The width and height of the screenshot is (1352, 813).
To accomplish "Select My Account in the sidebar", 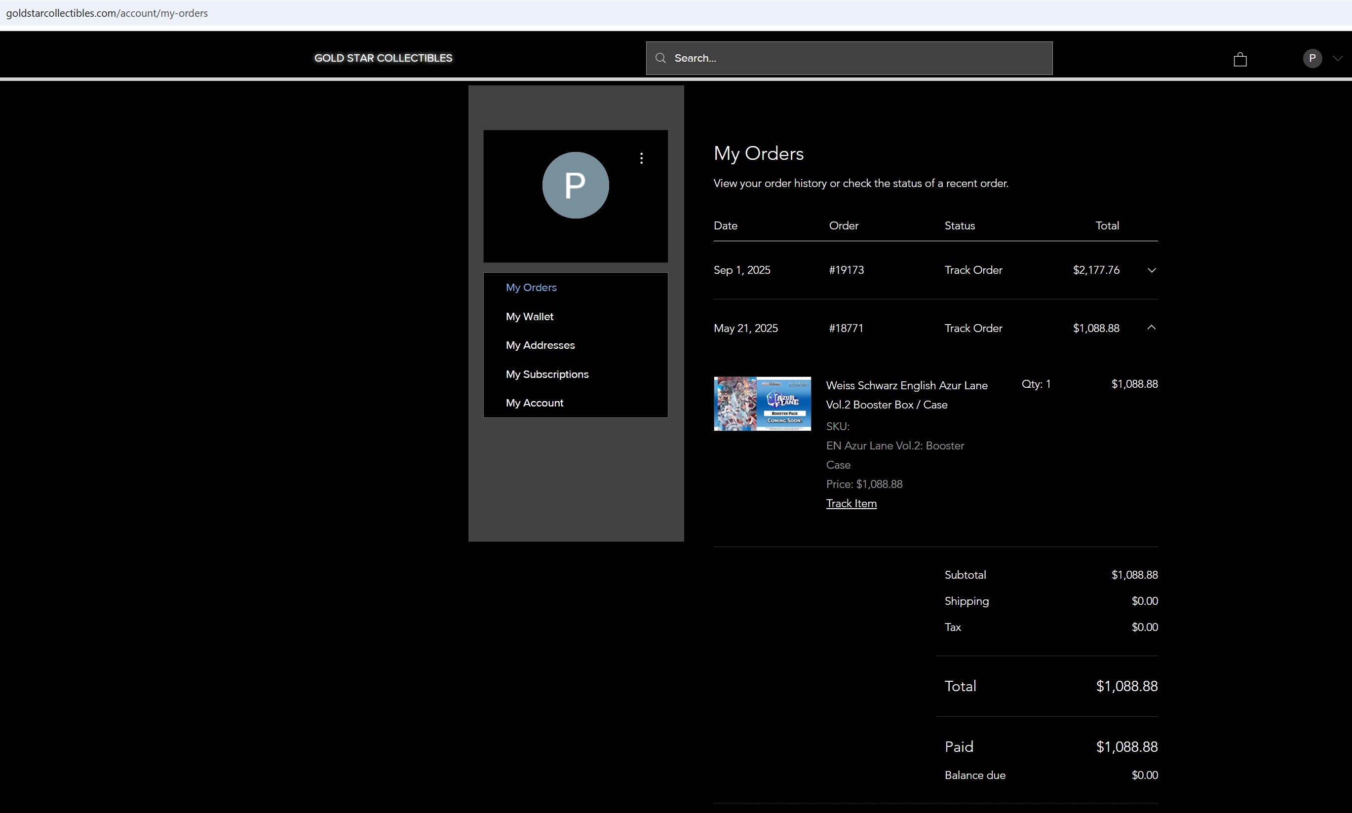I will point(534,403).
